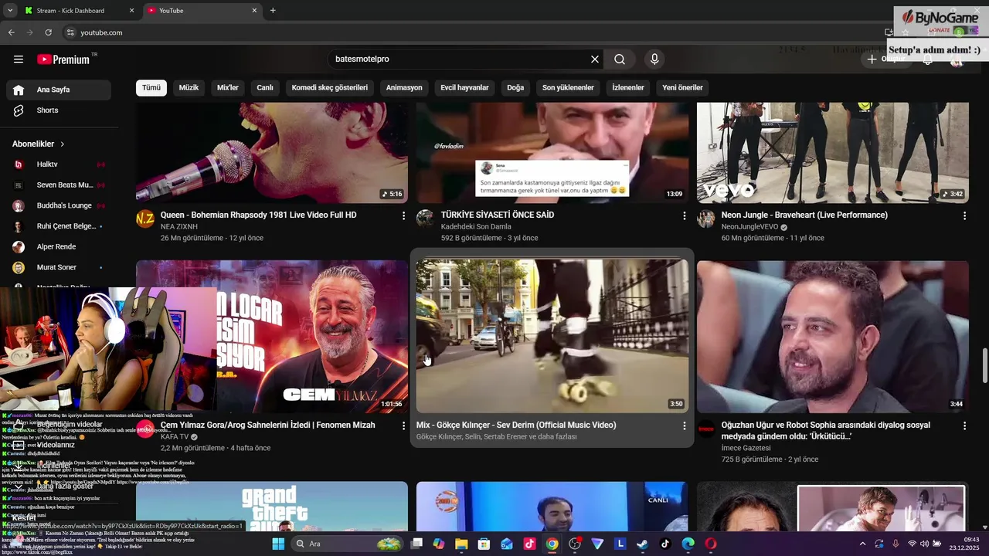Viewport: 989px width, 556px height.
Task: Open Microsoft Store from taskbar
Action: pyautogui.click(x=484, y=544)
